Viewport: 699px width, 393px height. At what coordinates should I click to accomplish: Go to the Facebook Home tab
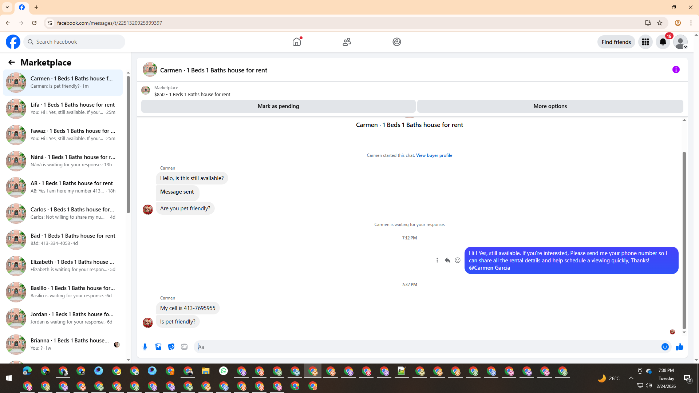[x=297, y=42]
